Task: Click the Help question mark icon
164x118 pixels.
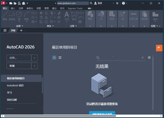Action: click(124, 3)
